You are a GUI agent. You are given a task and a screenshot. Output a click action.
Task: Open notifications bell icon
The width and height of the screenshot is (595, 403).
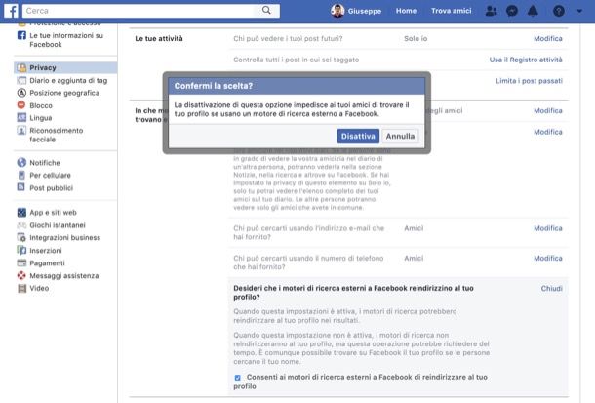tap(533, 11)
